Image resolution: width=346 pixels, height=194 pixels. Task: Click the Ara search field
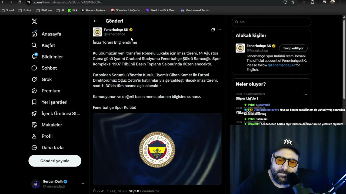click(x=272, y=22)
